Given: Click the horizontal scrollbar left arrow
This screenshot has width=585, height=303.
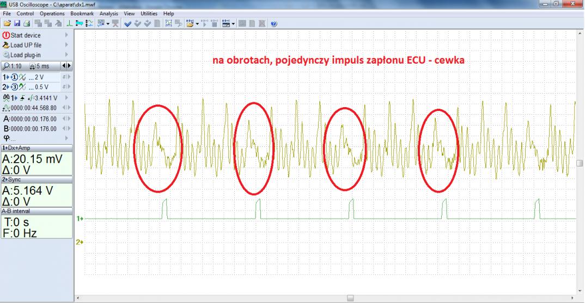Looking at the screenshot, I should (77, 298).
